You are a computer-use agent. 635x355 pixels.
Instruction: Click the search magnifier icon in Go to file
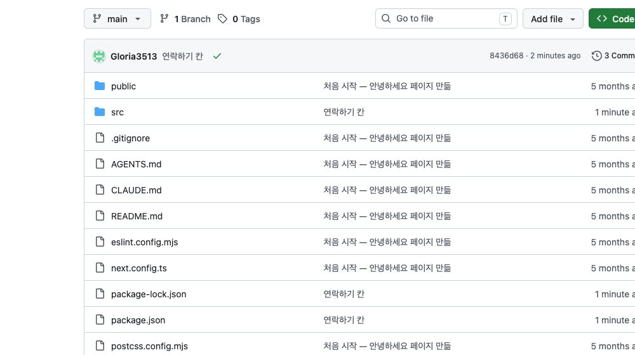pos(386,18)
